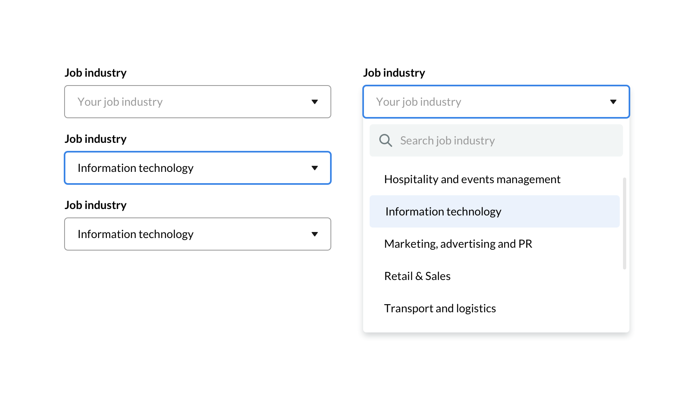Click arrow icon of open Your job industry dropdown
Screen dimensions: 694x397
coord(613,102)
